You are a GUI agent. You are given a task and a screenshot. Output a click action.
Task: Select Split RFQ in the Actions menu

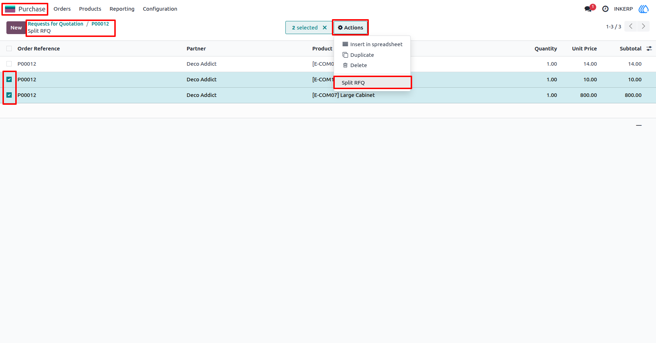pyautogui.click(x=372, y=83)
